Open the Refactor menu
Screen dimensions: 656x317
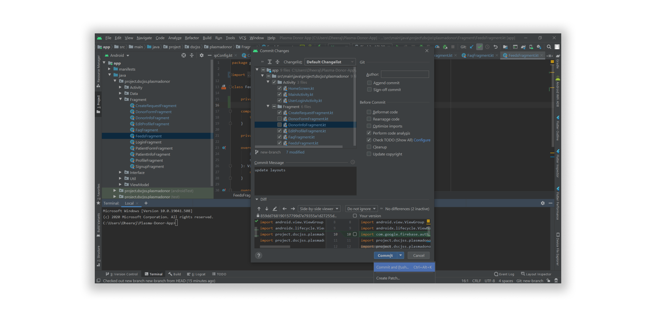pyautogui.click(x=192, y=38)
